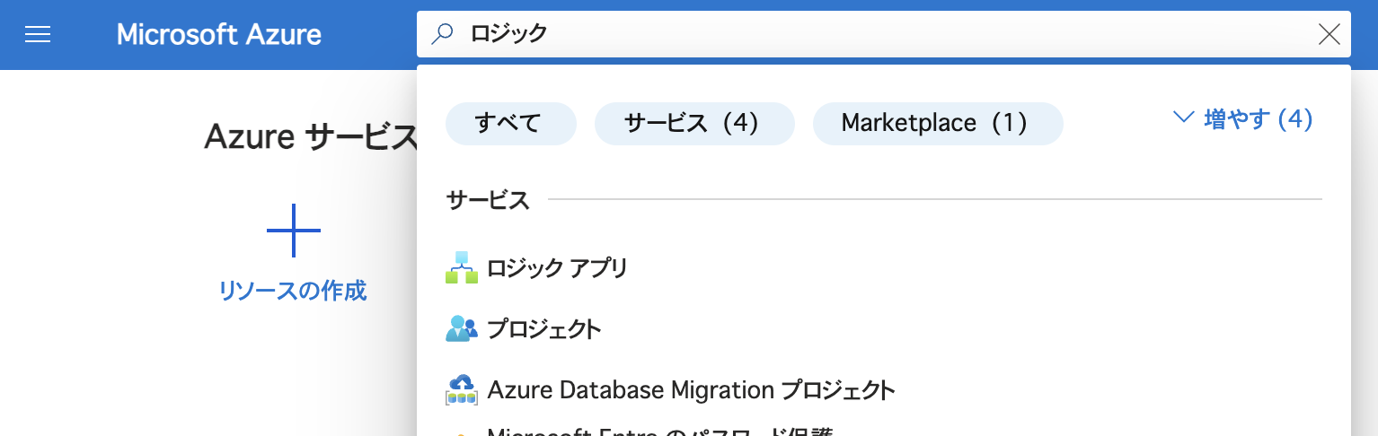Click the サービス section heading

click(488, 200)
